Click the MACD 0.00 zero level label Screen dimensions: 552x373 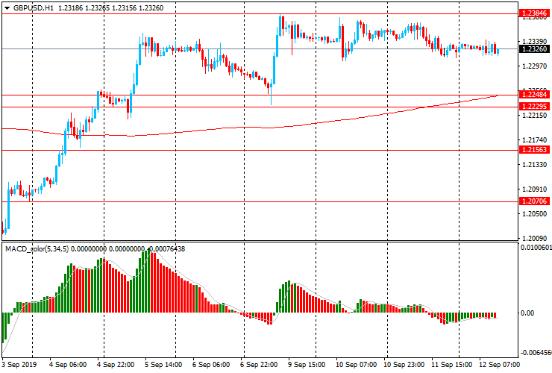point(527,313)
